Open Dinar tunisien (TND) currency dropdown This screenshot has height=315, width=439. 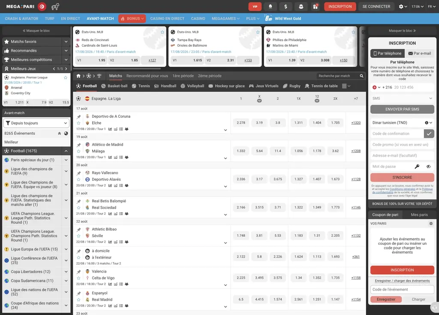pos(402,123)
